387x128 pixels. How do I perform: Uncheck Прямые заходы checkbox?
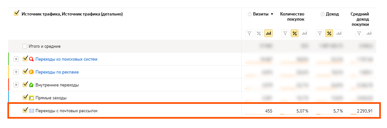pos(25,97)
